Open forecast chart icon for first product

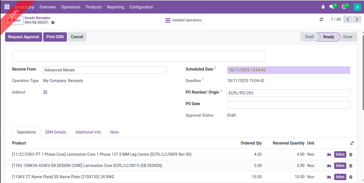pyautogui.click(x=329, y=154)
